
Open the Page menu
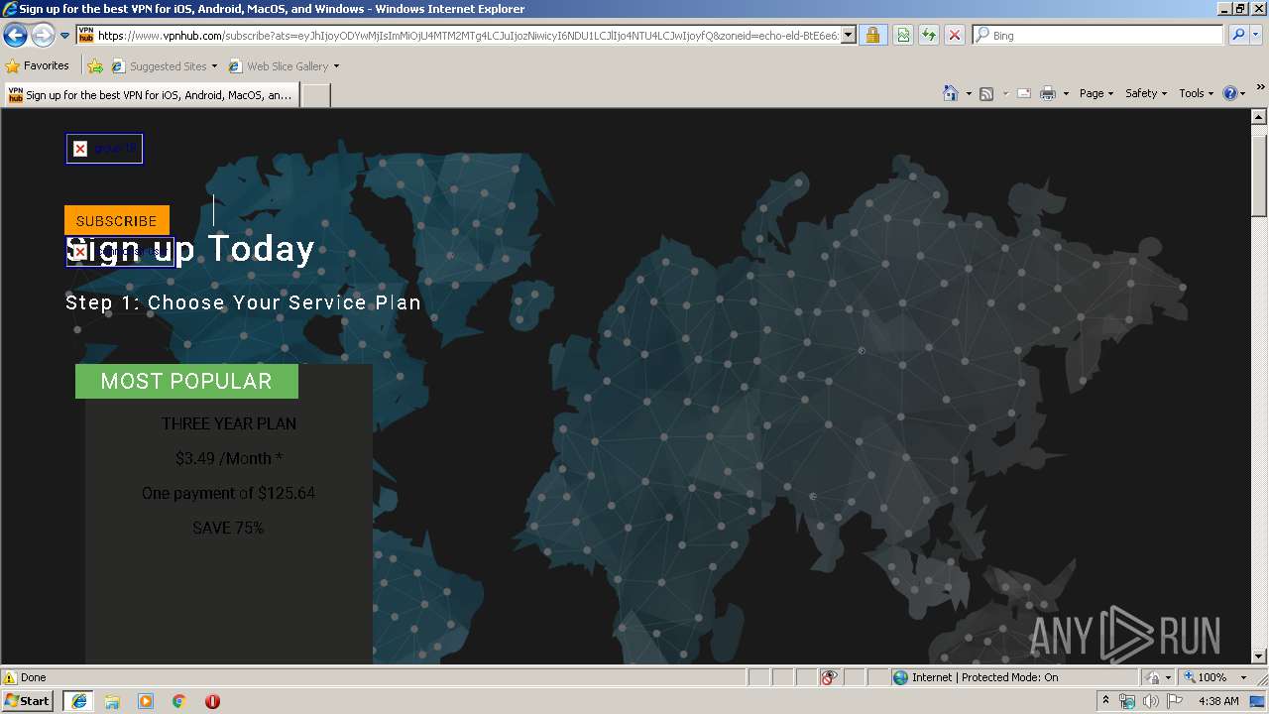(1096, 93)
